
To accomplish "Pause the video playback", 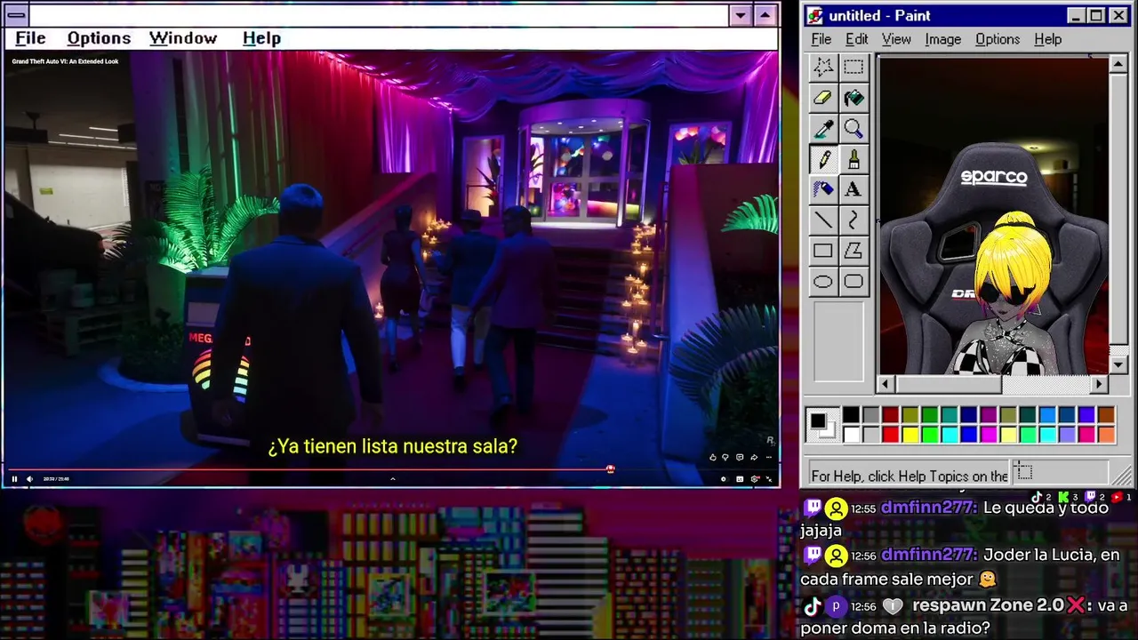I will pos(14,479).
